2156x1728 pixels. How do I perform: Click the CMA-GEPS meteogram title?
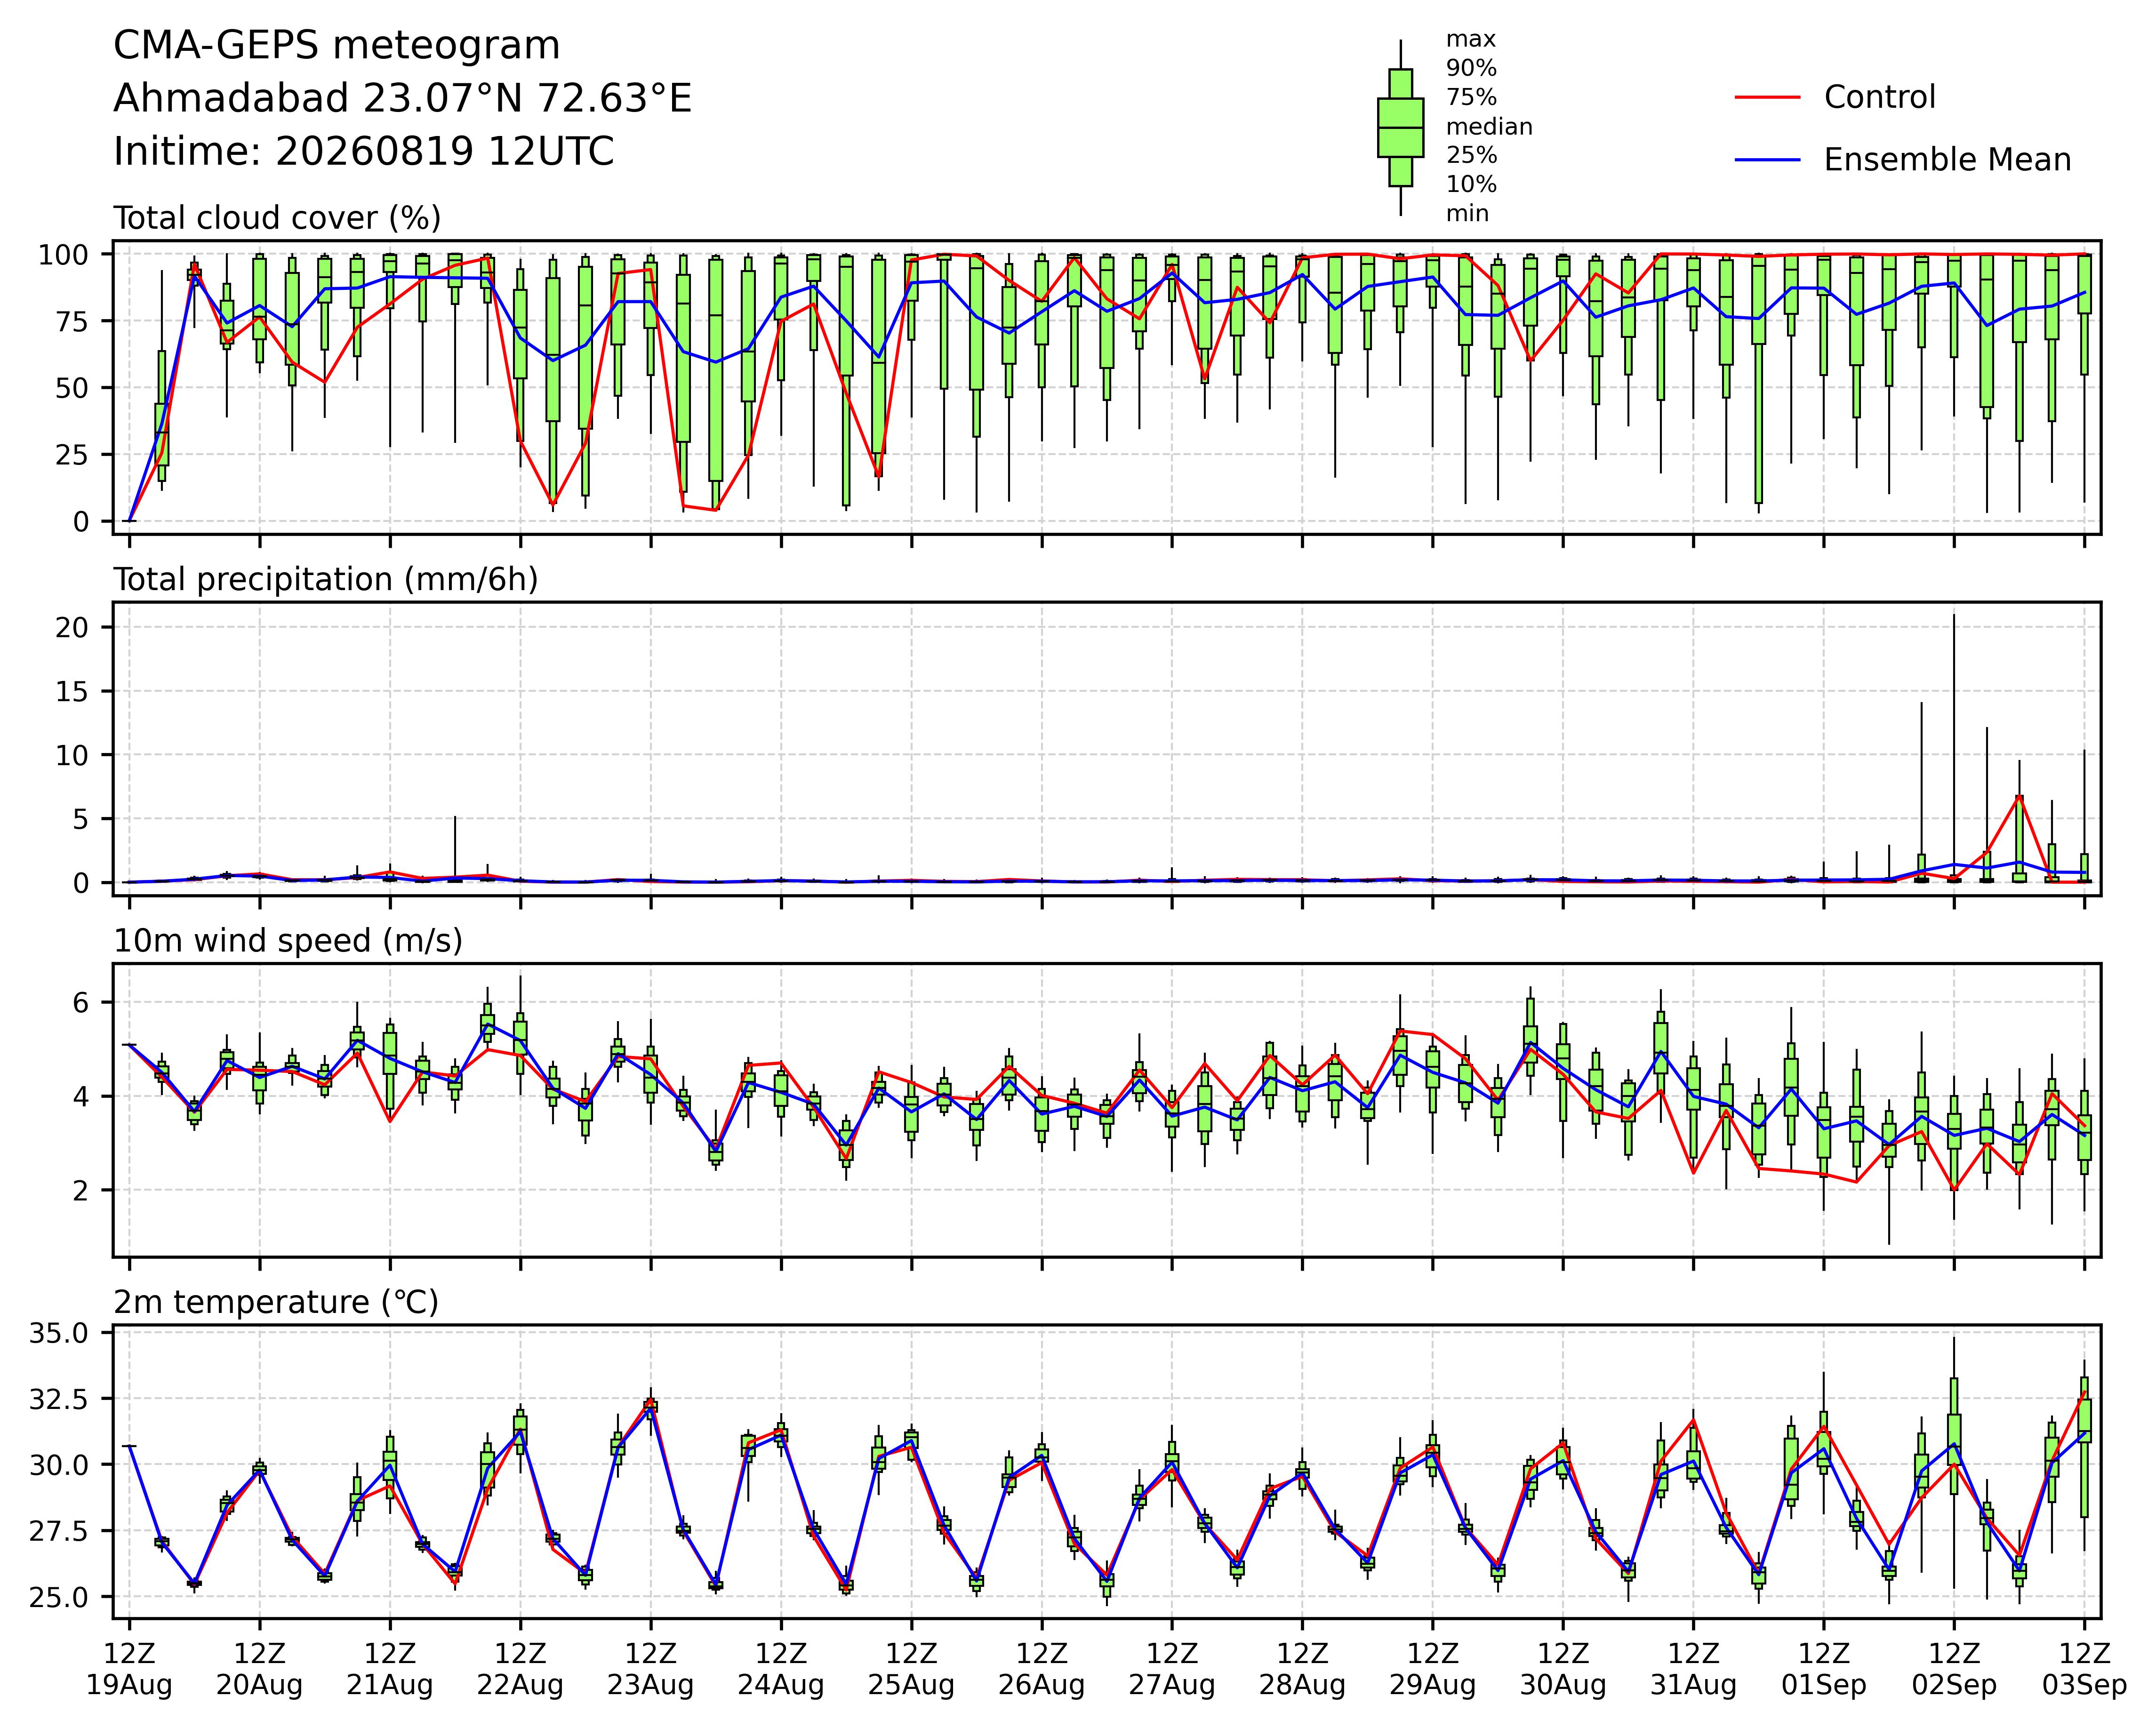coord(337,46)
